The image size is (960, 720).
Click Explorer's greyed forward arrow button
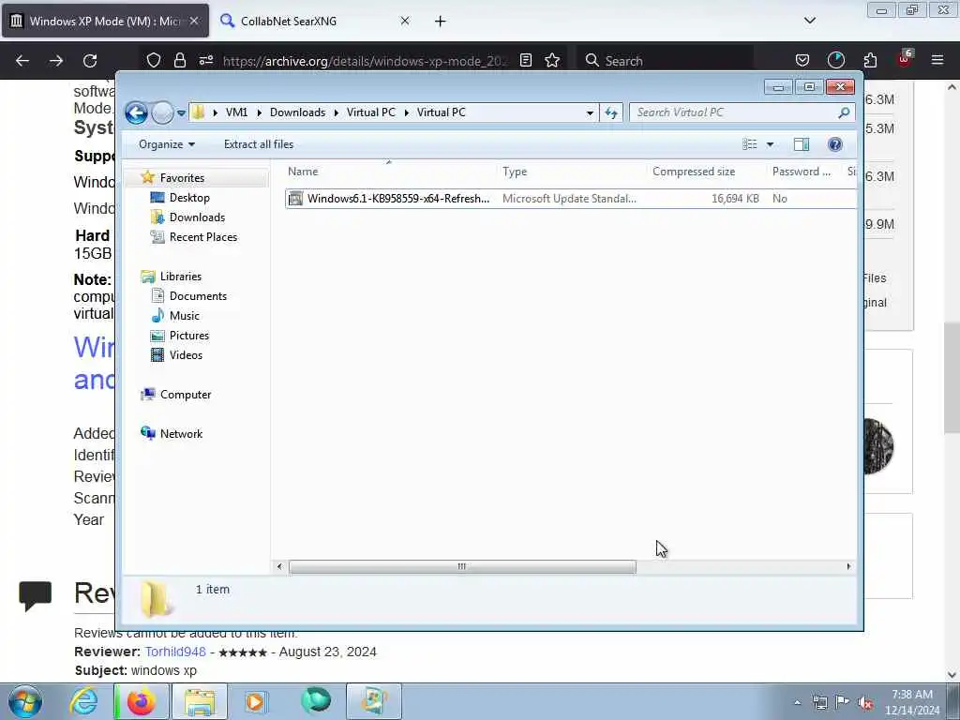162,112
